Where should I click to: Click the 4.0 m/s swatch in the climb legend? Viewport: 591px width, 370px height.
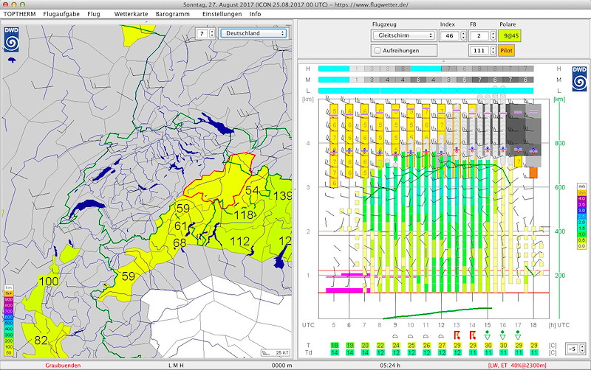point(581,198)
